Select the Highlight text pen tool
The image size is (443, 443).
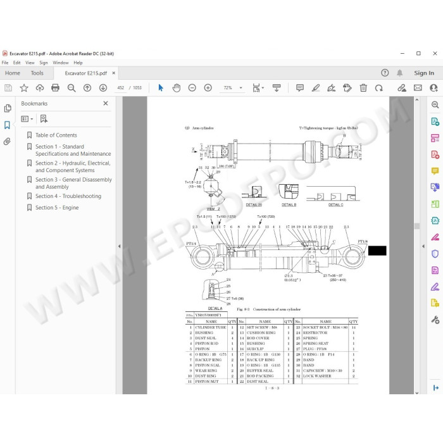[316, 88]
